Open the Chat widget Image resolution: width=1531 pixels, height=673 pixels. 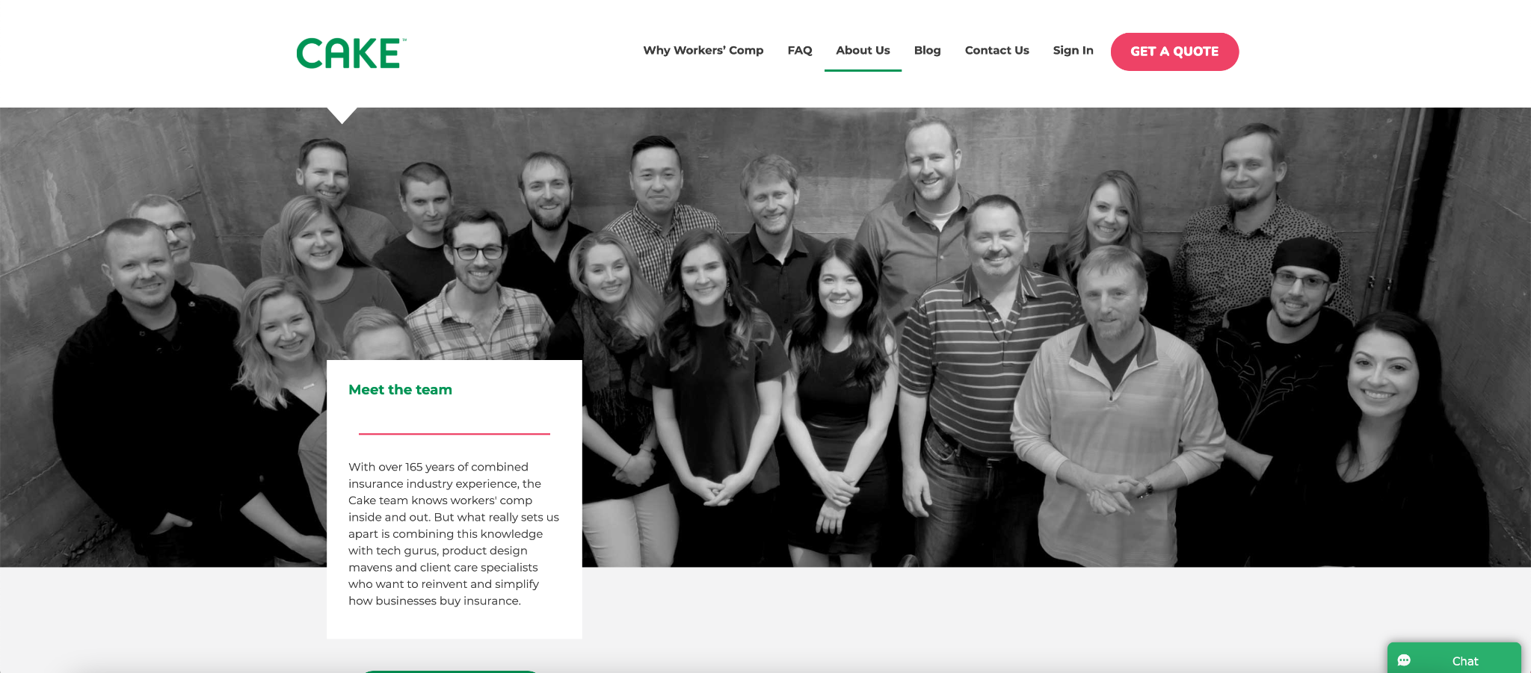(1454, 658)
